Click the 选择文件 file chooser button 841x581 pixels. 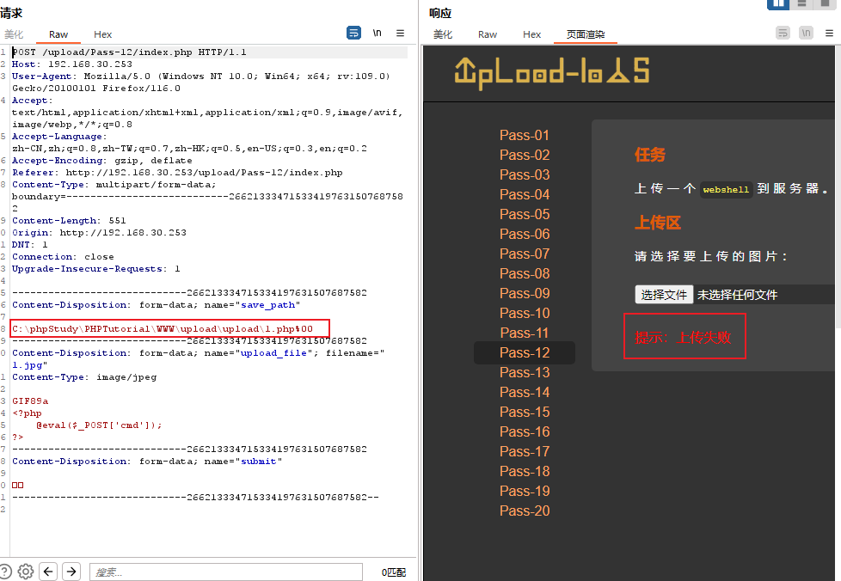(x=664, y=295)
